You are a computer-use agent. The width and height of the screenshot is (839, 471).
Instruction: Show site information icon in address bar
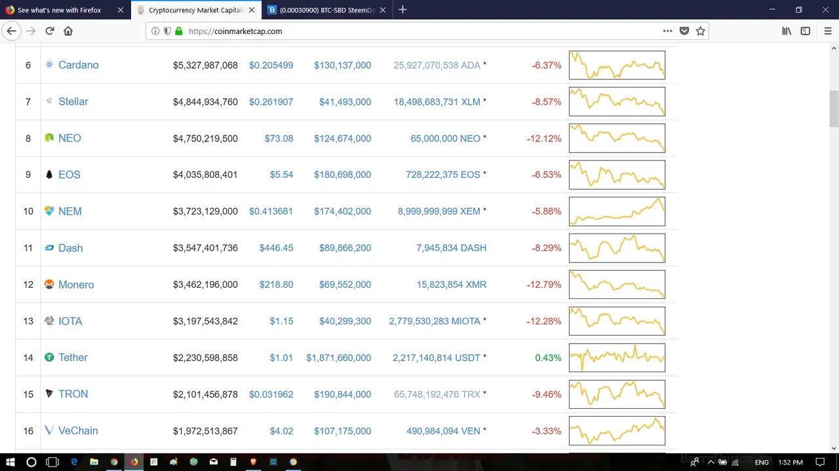155,31
